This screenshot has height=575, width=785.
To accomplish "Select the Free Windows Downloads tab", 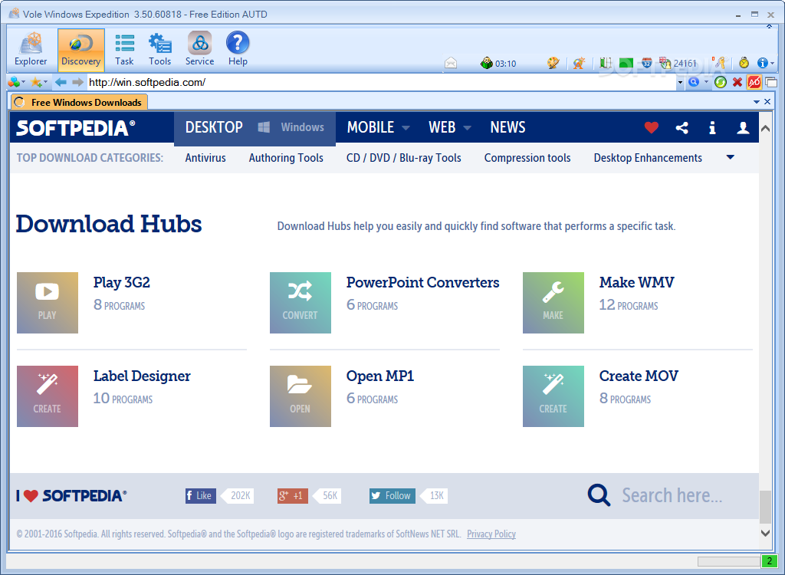I will point(79,102).
